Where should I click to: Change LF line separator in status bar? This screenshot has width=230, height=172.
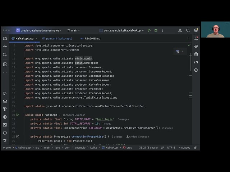pyautogui.click(x=162, y=148)
